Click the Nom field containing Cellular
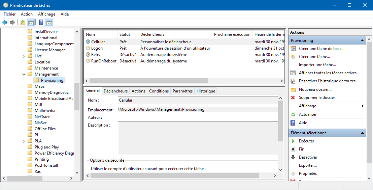This screenshot has width=373, height=190. click(x=198, y=100)
